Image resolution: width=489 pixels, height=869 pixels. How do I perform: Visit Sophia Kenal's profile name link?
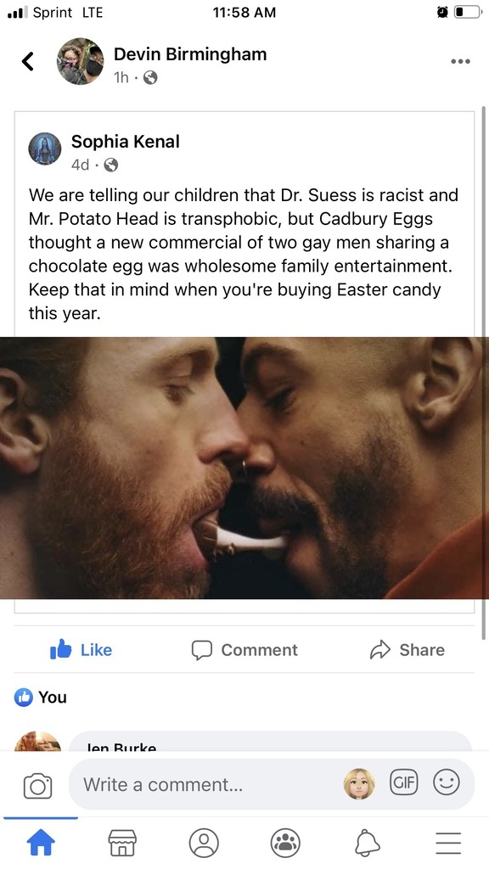click(126, 142)
